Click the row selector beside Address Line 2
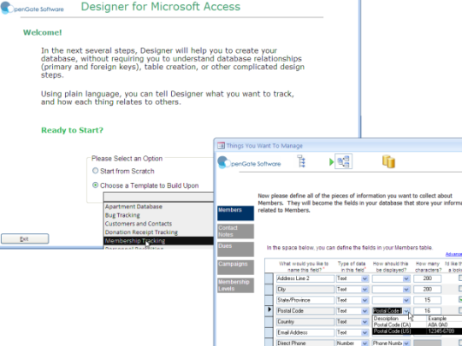The height and width of the screenshot is (346, 462). (269, 279)
